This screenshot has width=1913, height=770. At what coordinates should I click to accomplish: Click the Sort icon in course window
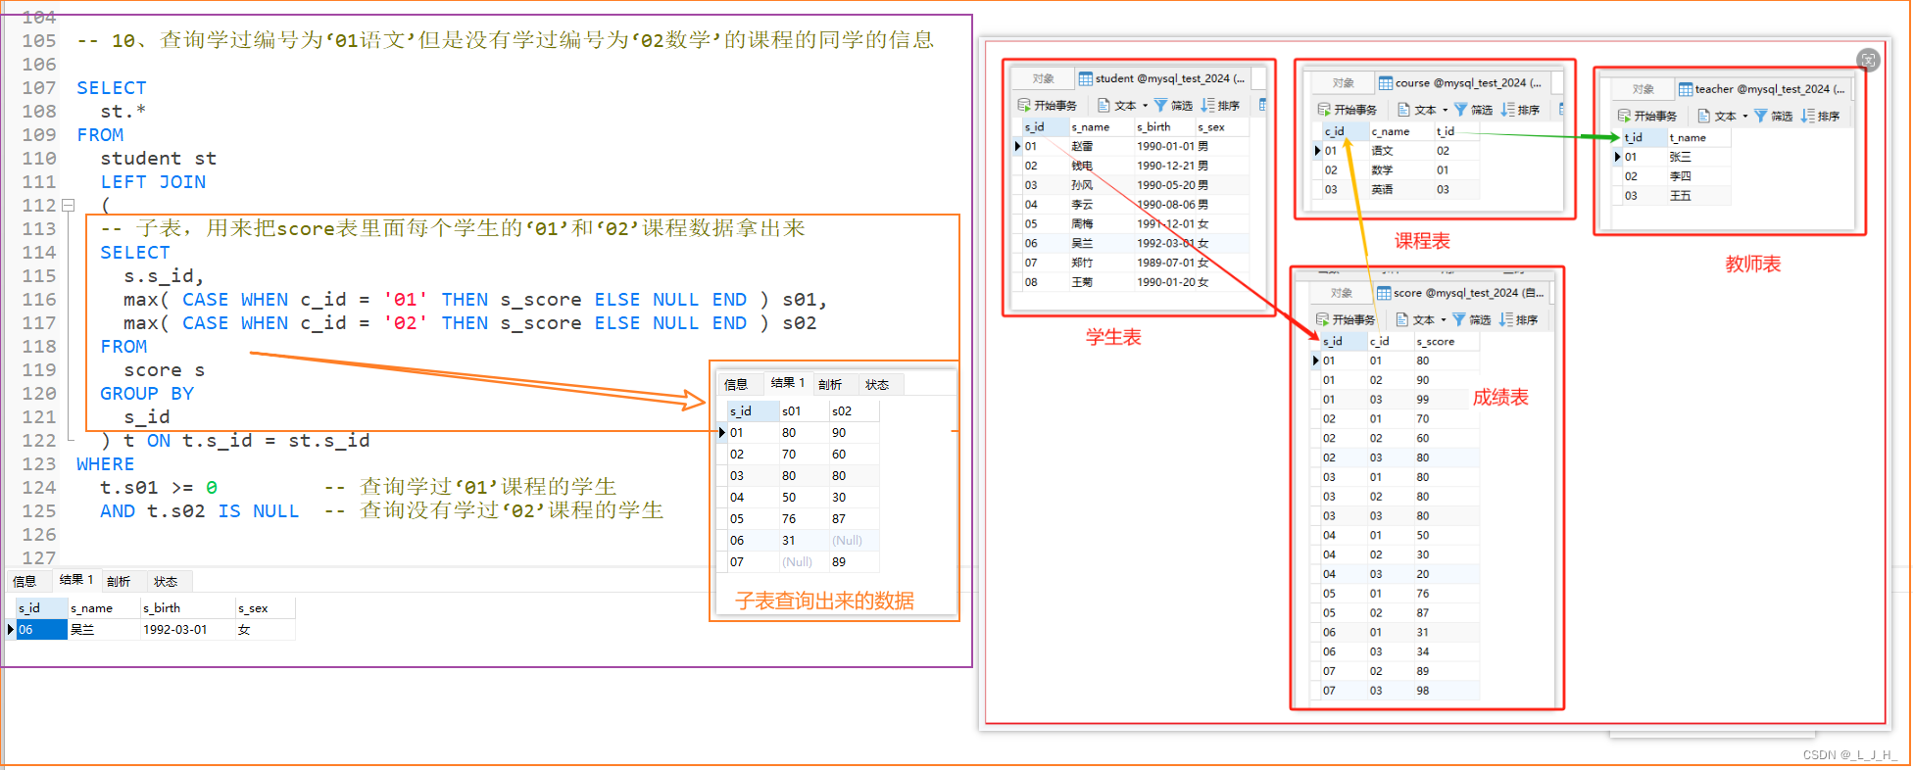1507,110
